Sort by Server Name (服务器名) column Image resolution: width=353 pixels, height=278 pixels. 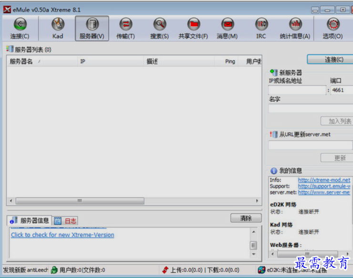pyautogui.click(x=42, y=61)
